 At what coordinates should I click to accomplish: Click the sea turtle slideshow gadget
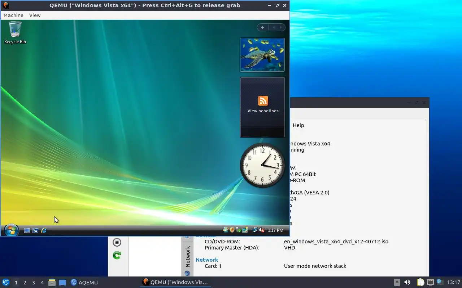[x=262, y=55]
